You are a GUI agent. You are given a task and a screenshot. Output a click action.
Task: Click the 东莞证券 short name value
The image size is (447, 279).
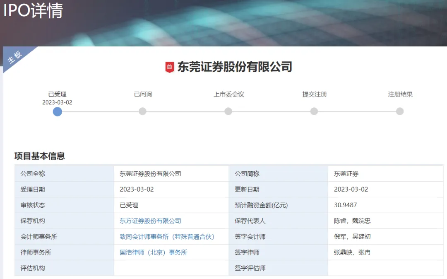[x=346, y=174]
